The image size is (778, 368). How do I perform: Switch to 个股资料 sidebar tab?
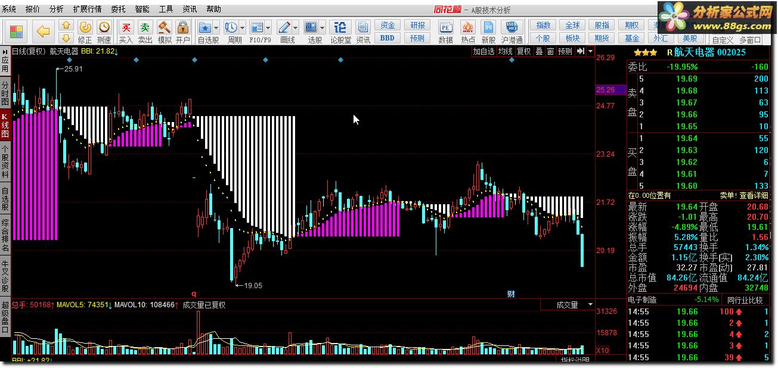pos(5,163)
